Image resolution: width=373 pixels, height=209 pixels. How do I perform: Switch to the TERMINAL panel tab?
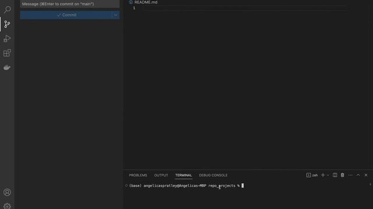(x=184, y=175)
